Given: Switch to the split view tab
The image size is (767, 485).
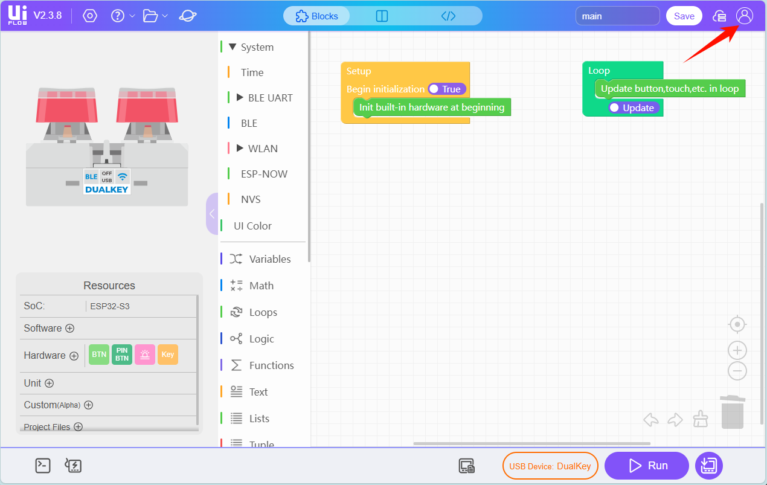Looking at the screenshot, I should coord(382,16).
